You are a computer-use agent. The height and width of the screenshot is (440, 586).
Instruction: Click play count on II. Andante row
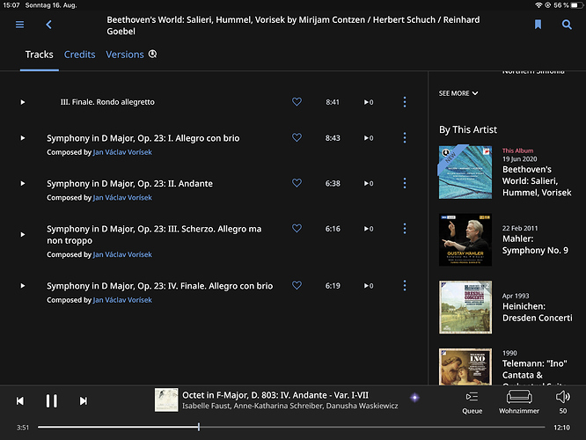pyautogui.click(x=369, y=184)
